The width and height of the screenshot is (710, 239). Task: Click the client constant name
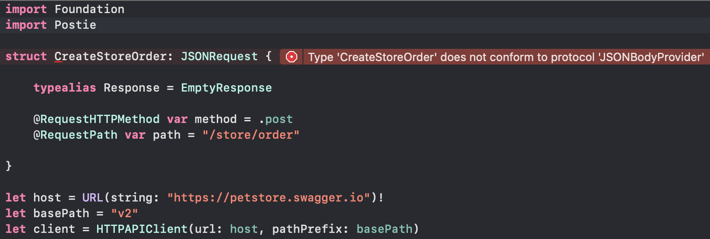click(x=54, y=229)
